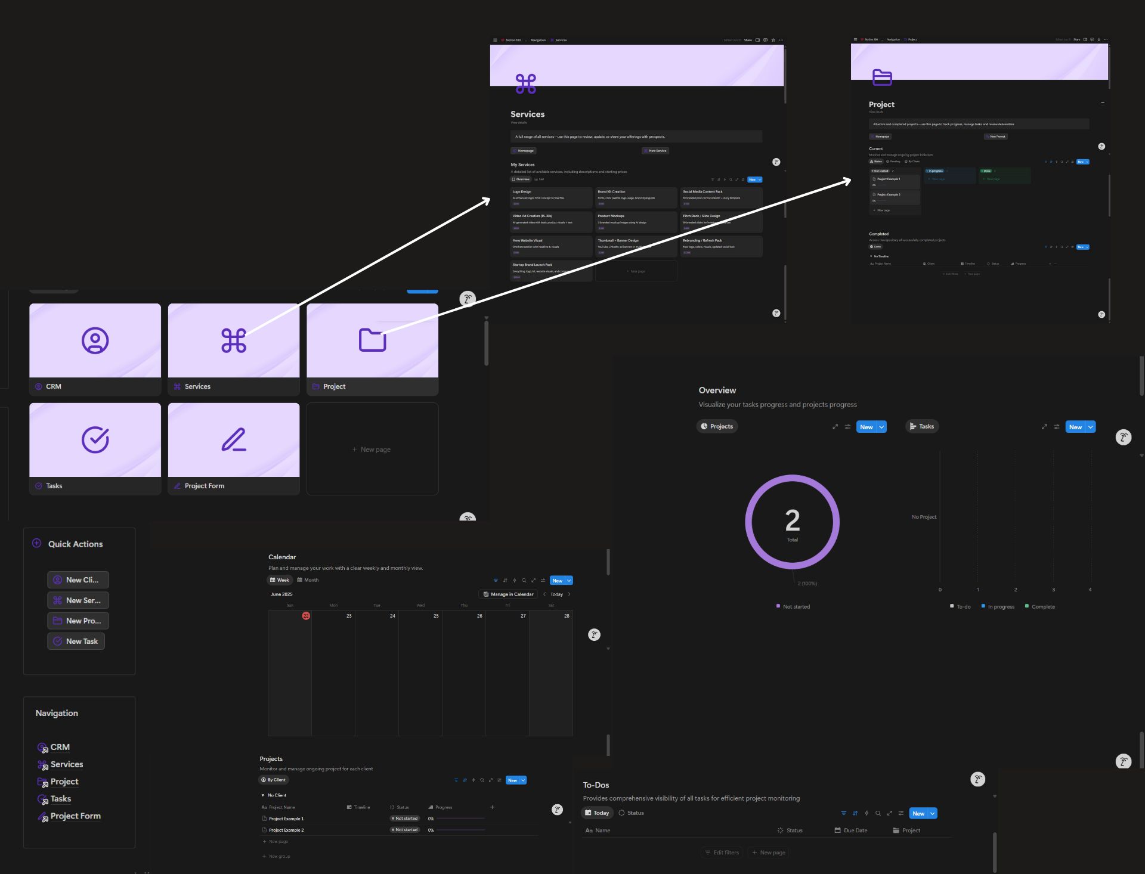Open the CRM gallery card
Viewport: 1145px width, 874px height.
click(95, 349)
